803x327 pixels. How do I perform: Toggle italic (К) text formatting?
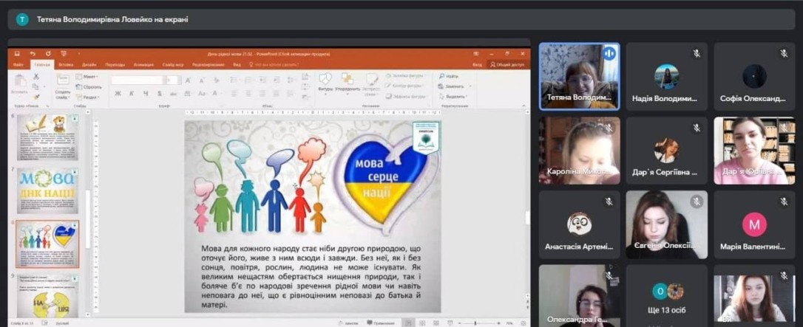132,94
